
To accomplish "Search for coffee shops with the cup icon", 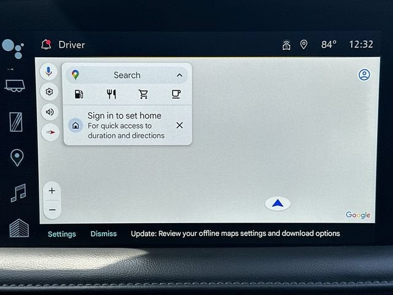I will click(176, 94).
